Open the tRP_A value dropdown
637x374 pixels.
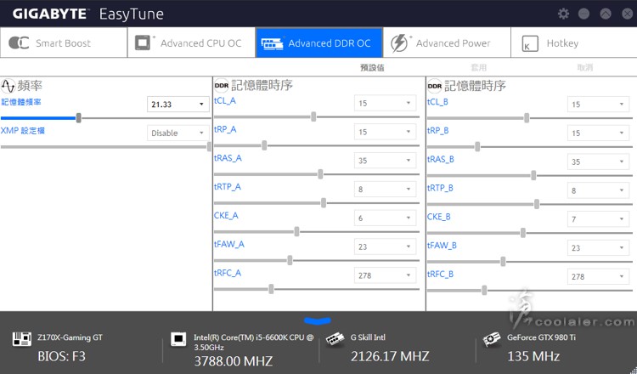point(385,132)
